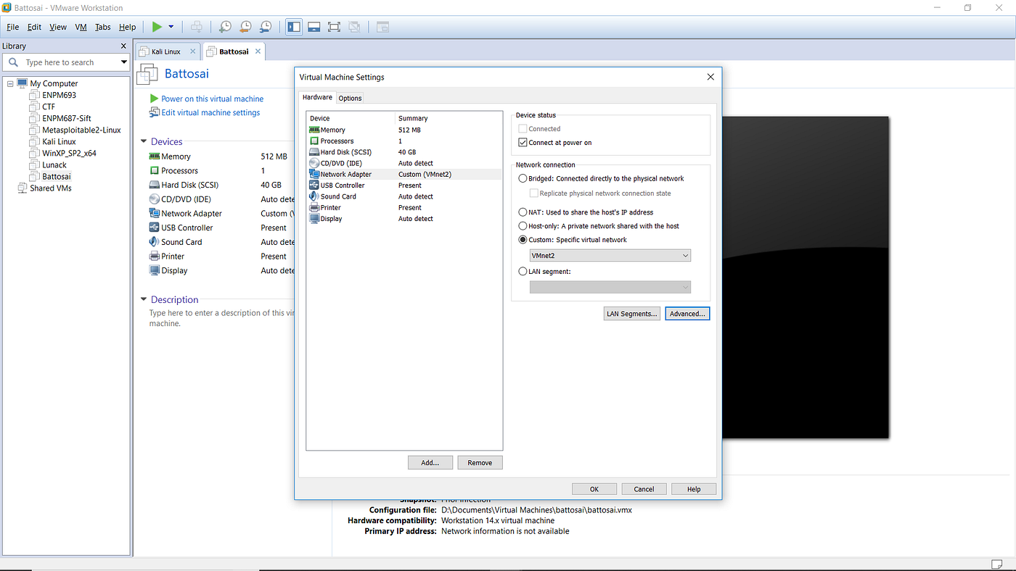Click the Revert to snapshot toolbar icon
This screenshot has width=1016, height=571.
click(245, 27)
